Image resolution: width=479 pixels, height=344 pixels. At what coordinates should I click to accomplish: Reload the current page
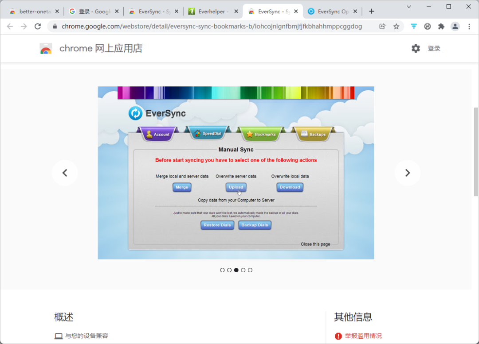point(38,27)
